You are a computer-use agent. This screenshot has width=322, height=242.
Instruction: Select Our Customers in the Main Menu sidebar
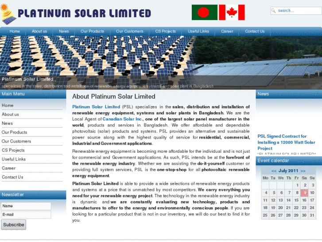click(32, 141)
